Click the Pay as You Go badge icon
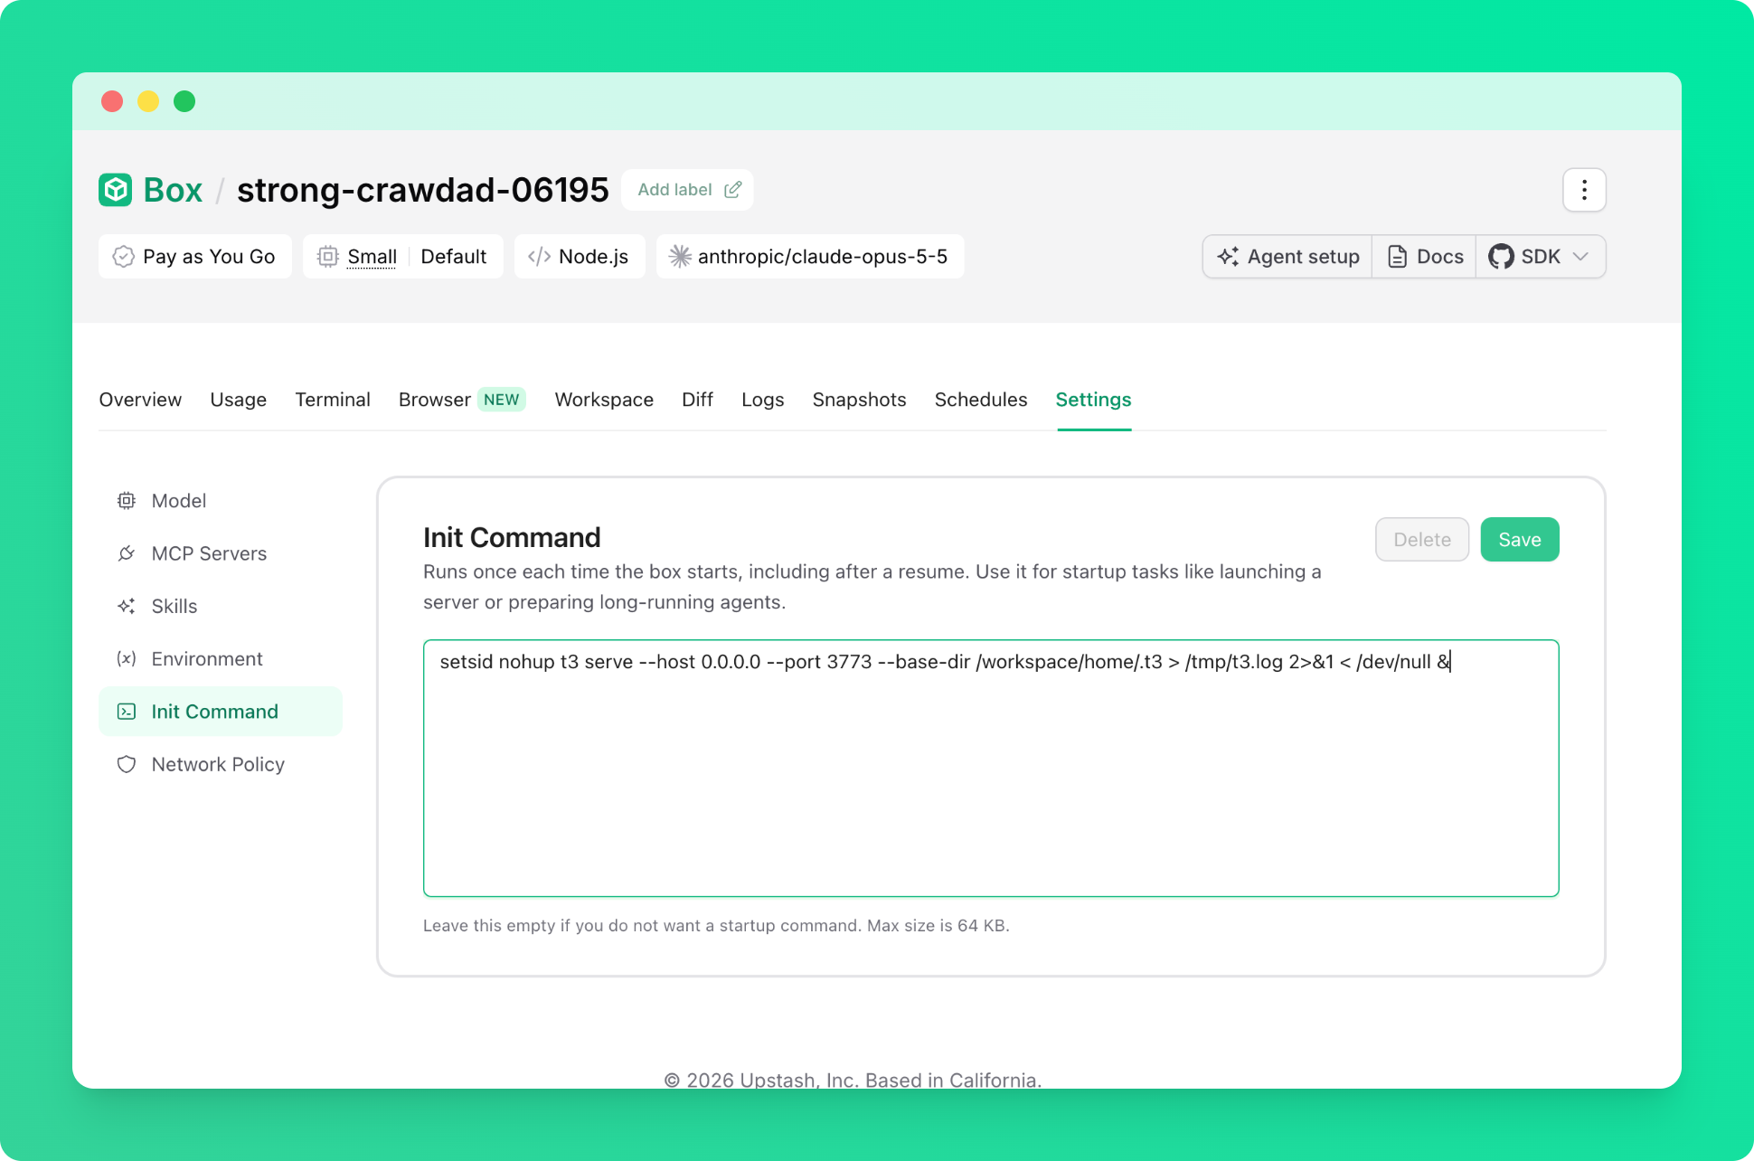 124,257
